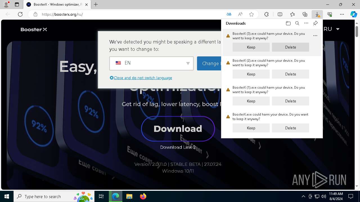This screenshot has height=202, width=360.
Task: Delete BoosterX (3).exe download
Action: pos(291,47)
